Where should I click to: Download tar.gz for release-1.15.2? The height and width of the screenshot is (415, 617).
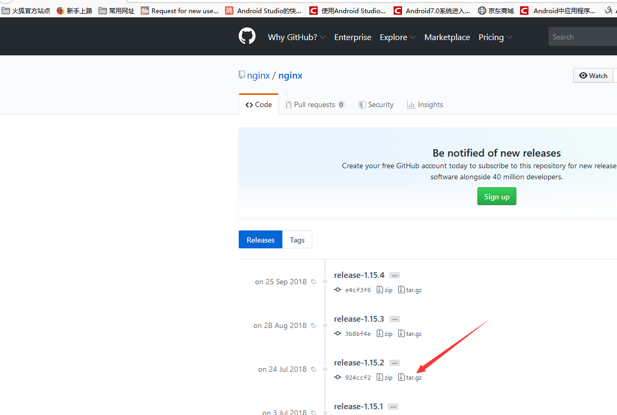410,377
